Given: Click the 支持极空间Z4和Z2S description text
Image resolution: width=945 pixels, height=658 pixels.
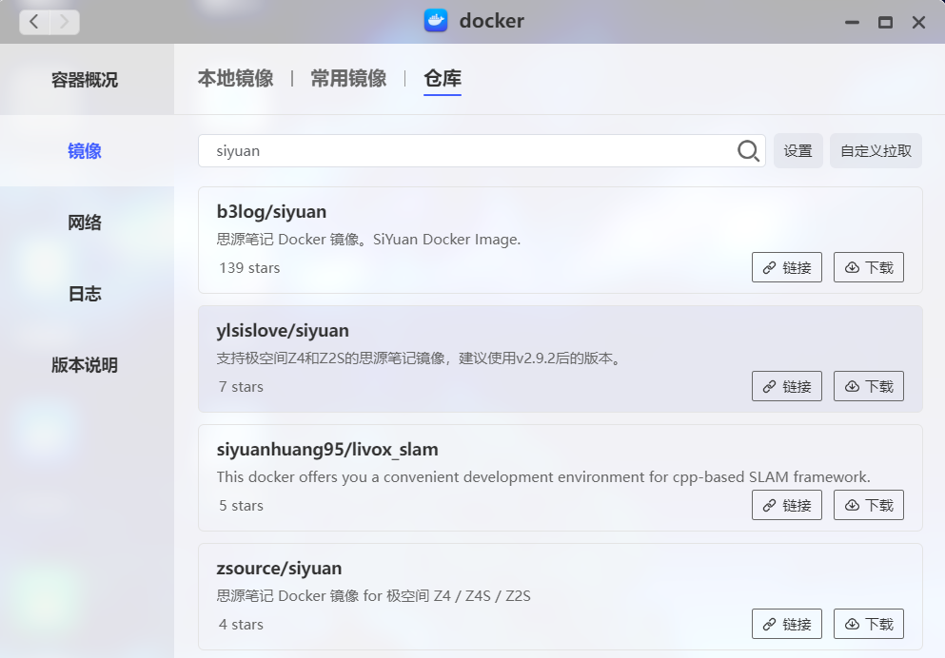Looking at the screenshot, I should (420, 358).
